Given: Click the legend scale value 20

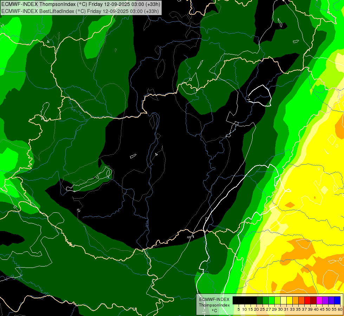Looking at the screenshot, I should point(257,309).
